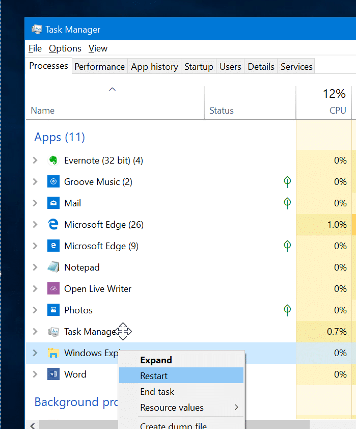Expand the Groove Music process group
Viewport: 356px width, 429px height.
(x=35, y=182)
